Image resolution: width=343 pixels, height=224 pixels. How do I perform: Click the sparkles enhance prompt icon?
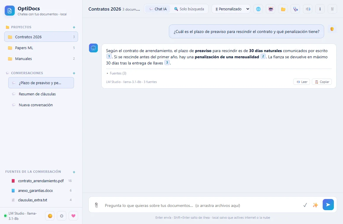click(315, 205)
